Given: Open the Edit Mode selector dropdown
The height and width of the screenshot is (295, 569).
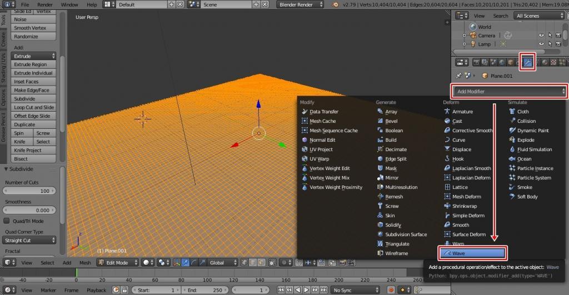Looking at the screenshot, I should pyautogui.click(x=118, y=262).
